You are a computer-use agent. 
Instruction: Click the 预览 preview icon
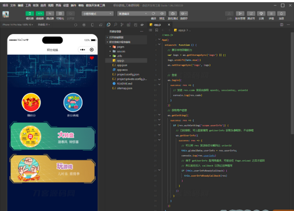(163, 14)
